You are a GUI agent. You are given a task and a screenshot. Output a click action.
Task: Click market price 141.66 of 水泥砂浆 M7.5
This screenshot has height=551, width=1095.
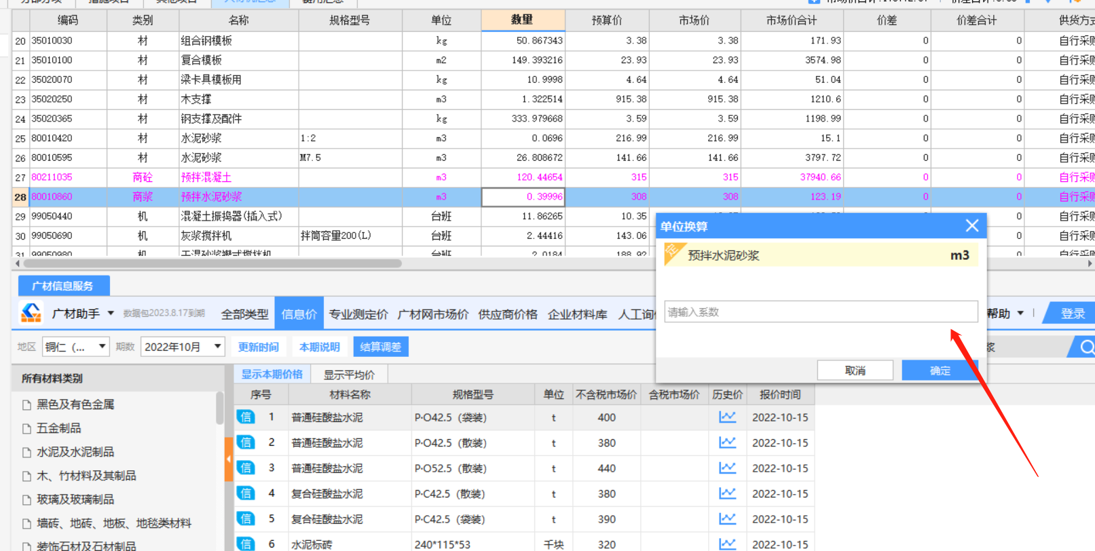tap(694, 157)
